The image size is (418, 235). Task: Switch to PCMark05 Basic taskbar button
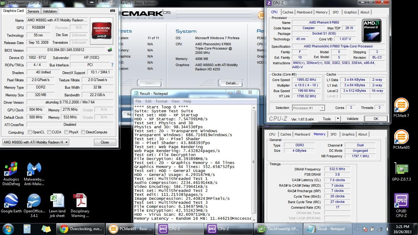130,229
